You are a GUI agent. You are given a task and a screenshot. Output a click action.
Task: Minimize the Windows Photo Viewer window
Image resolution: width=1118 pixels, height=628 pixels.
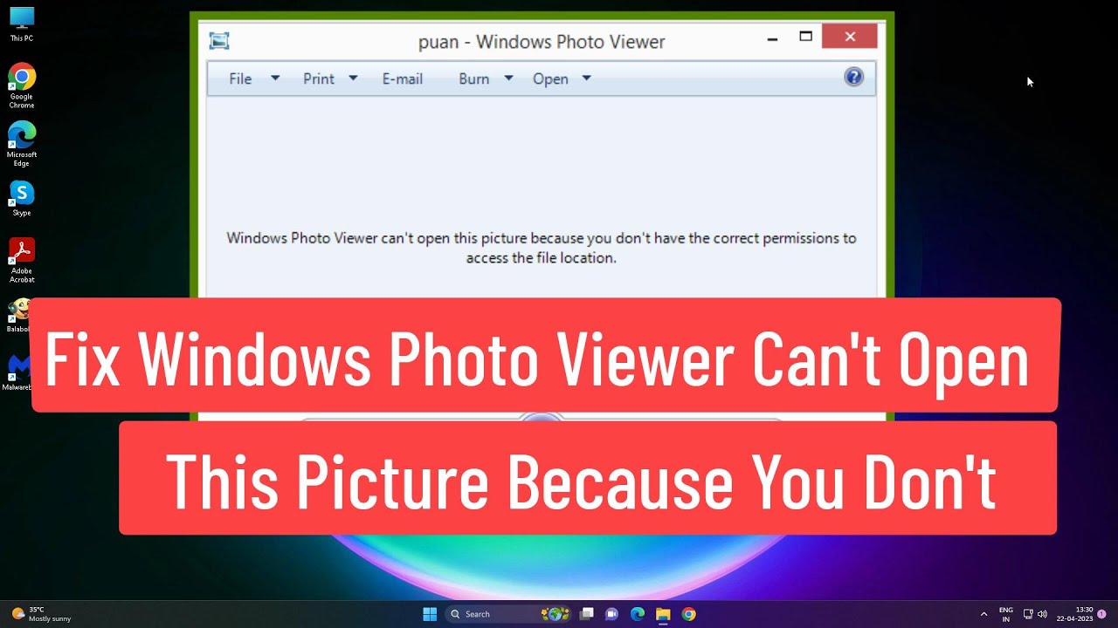pos(772,39)
